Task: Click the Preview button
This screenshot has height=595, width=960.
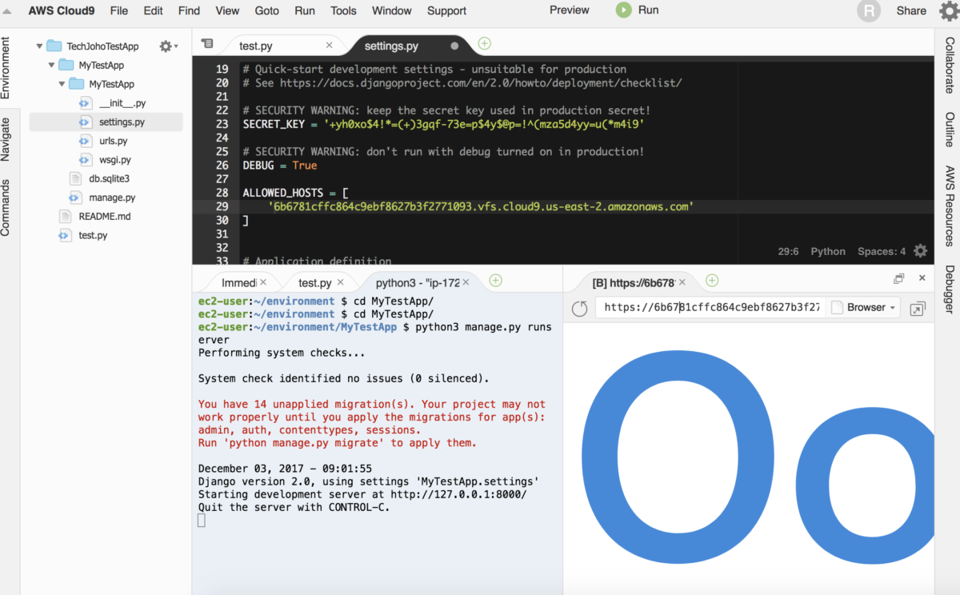Action: tap(569, 10)
